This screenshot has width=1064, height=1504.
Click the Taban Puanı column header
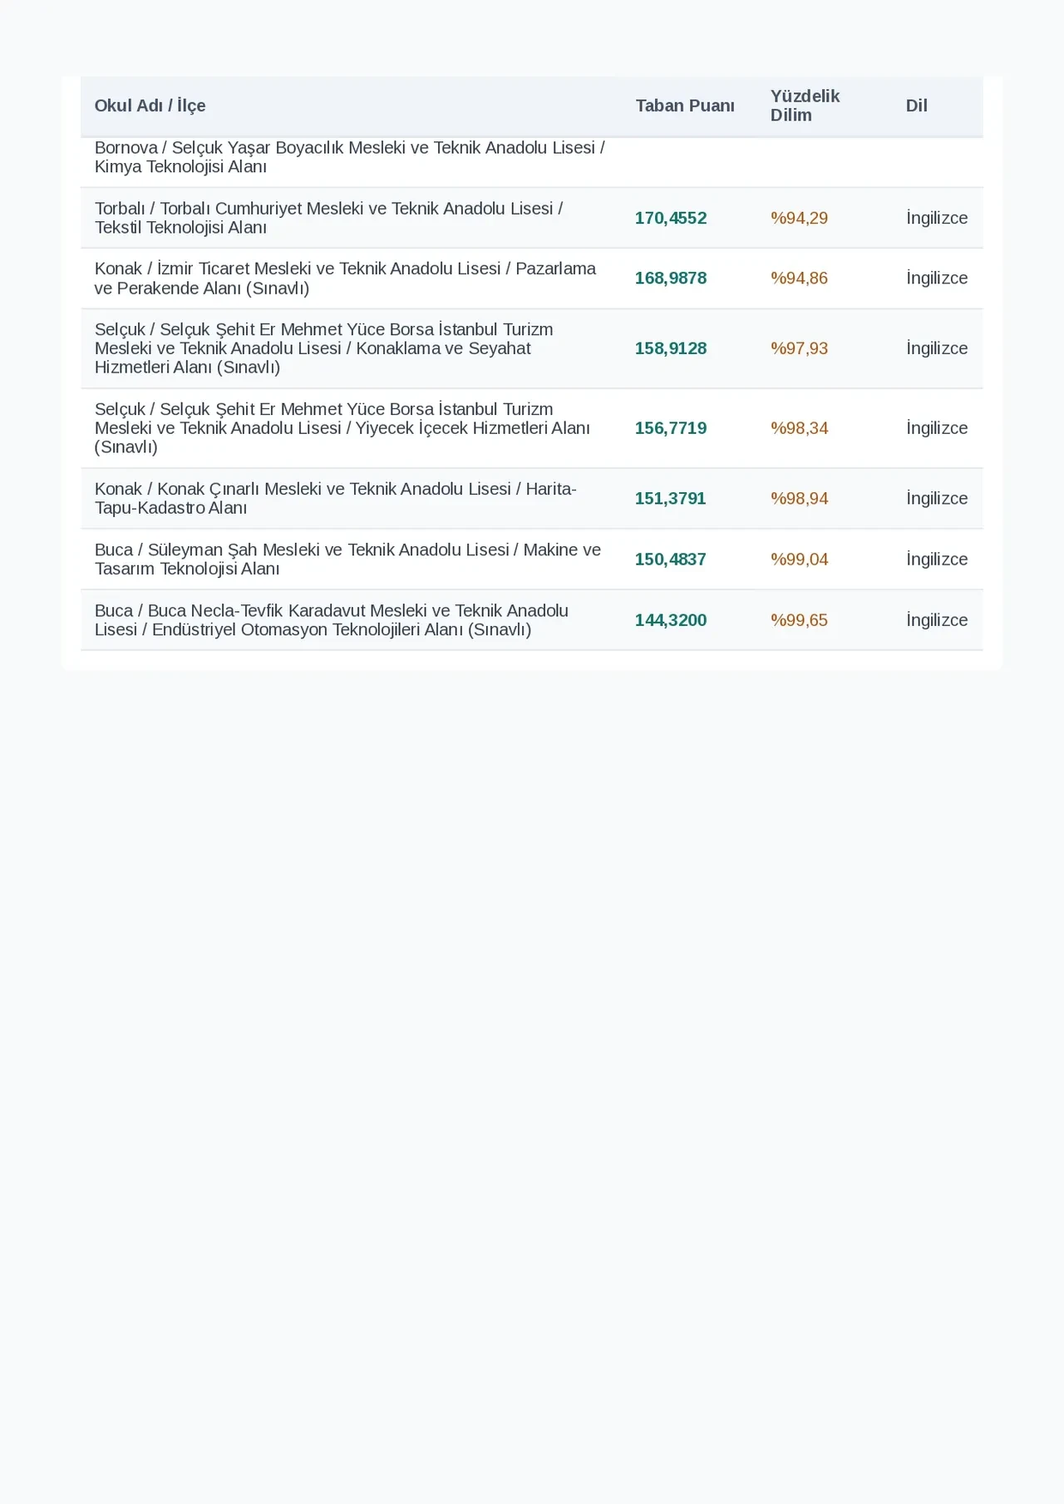(x=685, y=106)
